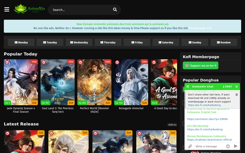Open third Latest Release thumbnail

112,142
